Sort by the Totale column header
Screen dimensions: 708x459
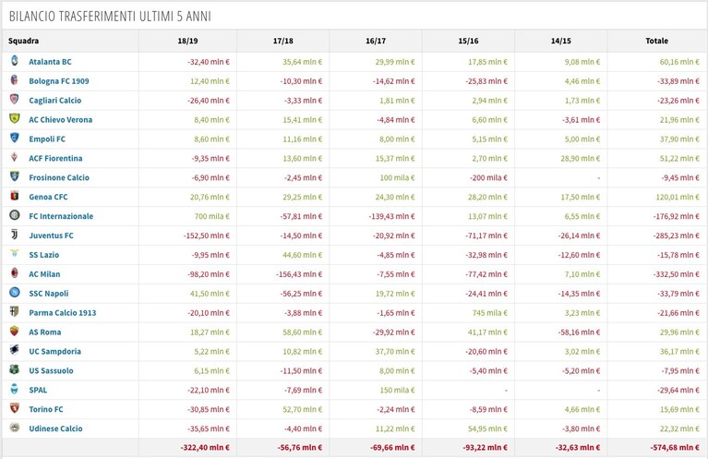tap(656, 41)
